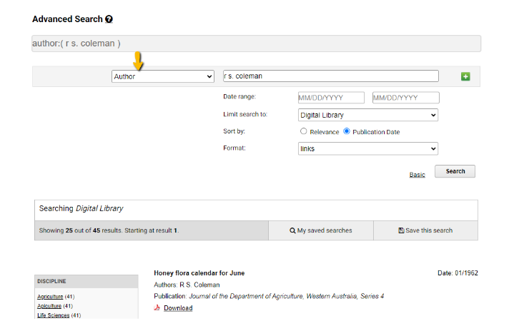Select the Relevance sort option

pos(303,131)
